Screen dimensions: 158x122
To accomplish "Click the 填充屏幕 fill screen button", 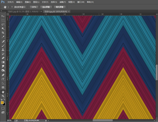I will [60, 7].
